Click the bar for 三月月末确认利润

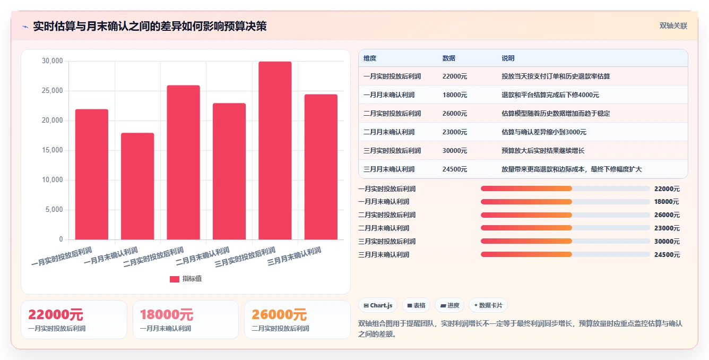(321, 167)
